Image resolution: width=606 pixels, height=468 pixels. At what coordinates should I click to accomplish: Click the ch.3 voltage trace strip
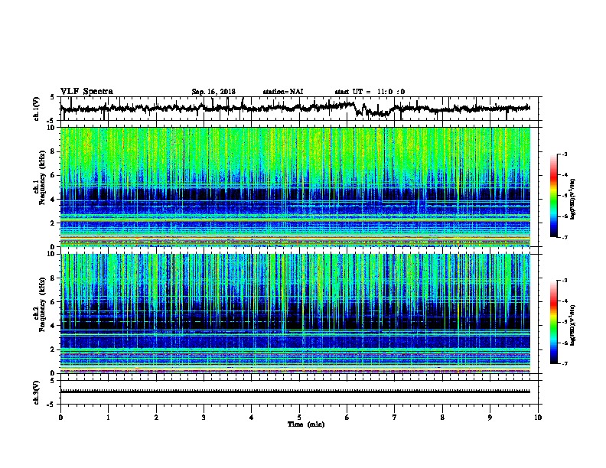point(295,392)
